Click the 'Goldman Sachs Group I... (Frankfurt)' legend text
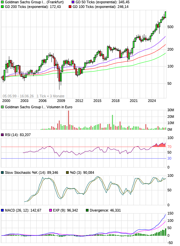 point(34,2)
